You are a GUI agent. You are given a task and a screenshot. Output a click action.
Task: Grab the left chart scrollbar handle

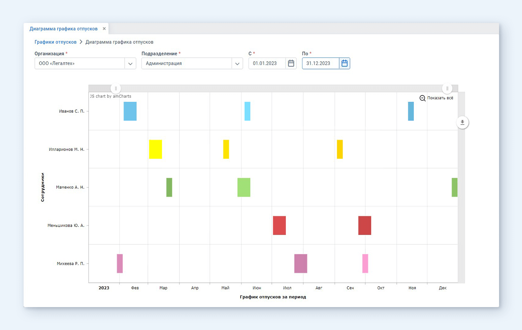coord(116,89)
